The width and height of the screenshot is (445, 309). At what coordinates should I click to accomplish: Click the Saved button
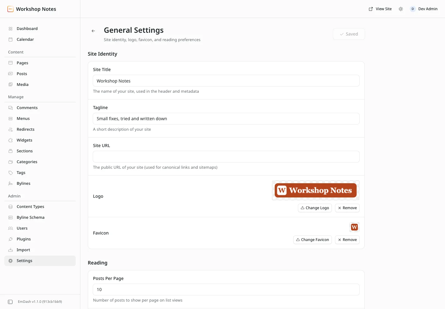[x=349, y=34]
